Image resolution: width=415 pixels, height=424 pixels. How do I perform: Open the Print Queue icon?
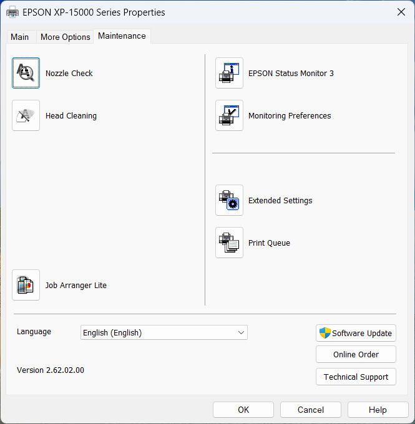click(x=229, y=243)
